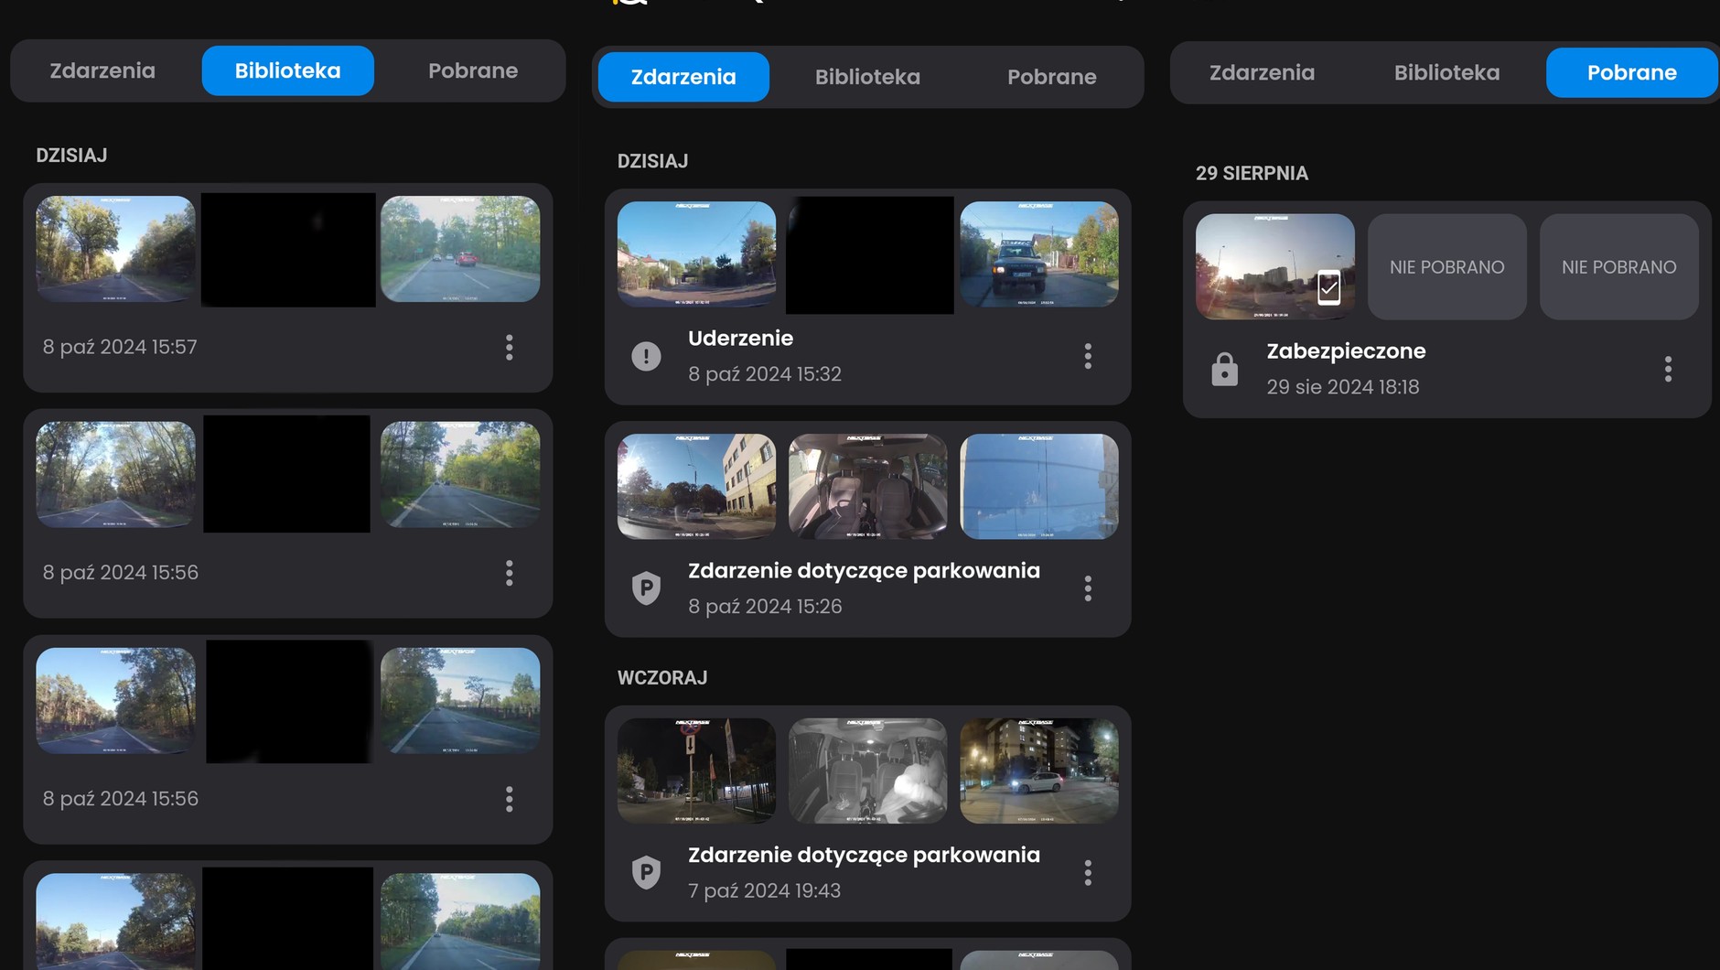Open more options for the 15:26 parking event
Image resolution: width=1720 pixels, height=970 pixels.
click(x=1088, y=588)
